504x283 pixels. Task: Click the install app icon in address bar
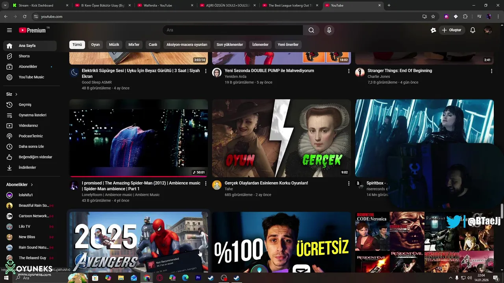(x=424, y=17)
